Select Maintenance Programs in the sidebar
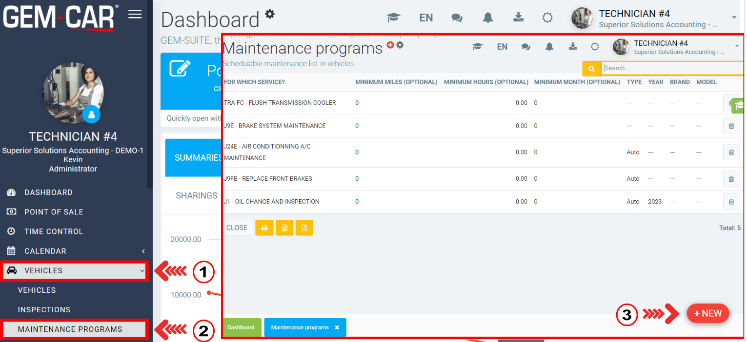This screenshot has width=747, height=342. pos(70,329)
